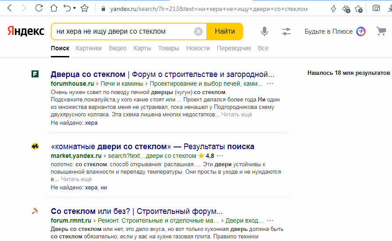Click the 4,8 star rating

coord(206,156)
